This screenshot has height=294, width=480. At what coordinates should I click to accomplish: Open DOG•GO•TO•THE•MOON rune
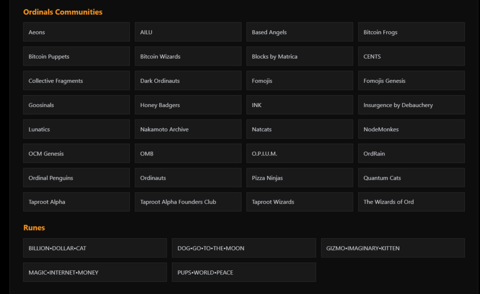coord(244,248)
